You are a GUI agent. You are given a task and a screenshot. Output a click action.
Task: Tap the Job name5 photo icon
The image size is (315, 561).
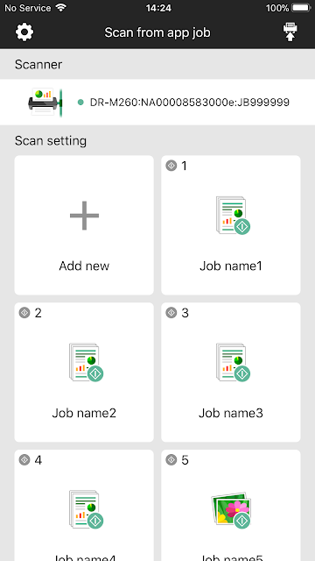coord(231,509)
